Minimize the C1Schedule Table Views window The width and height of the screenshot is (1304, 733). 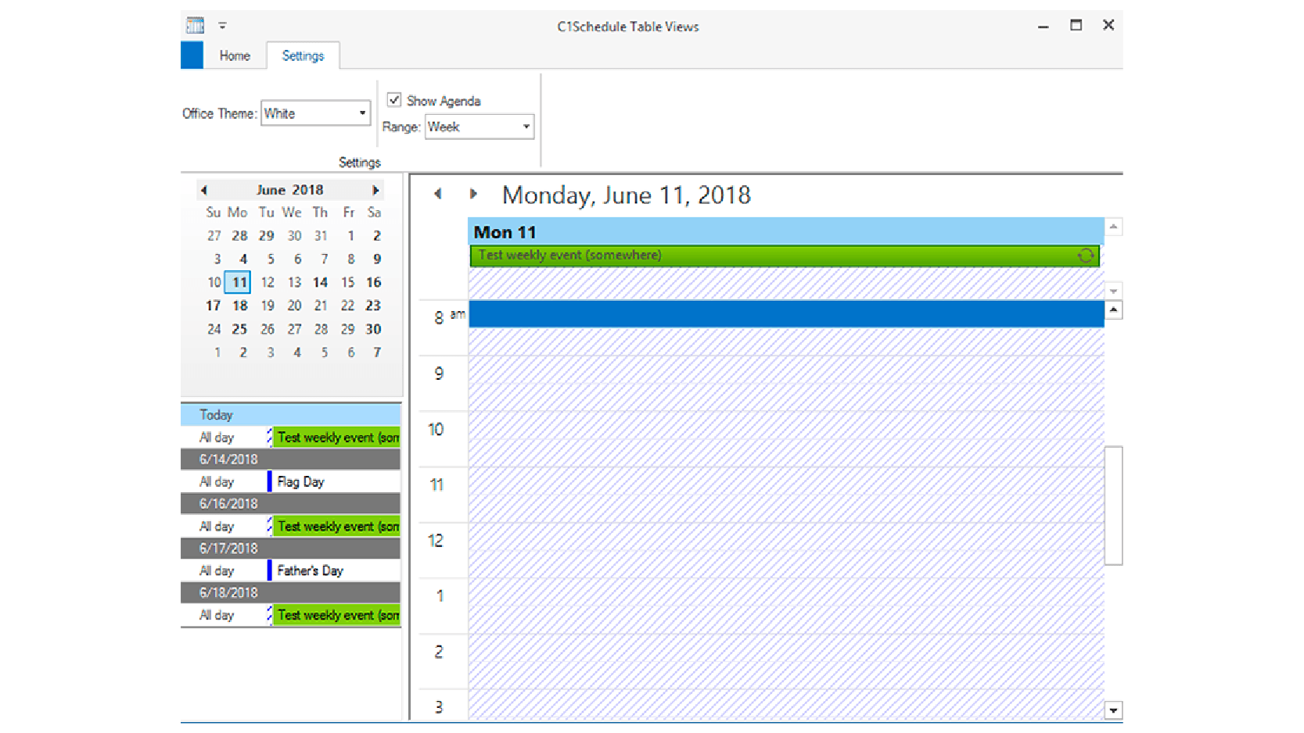[x=1043, y=26]
